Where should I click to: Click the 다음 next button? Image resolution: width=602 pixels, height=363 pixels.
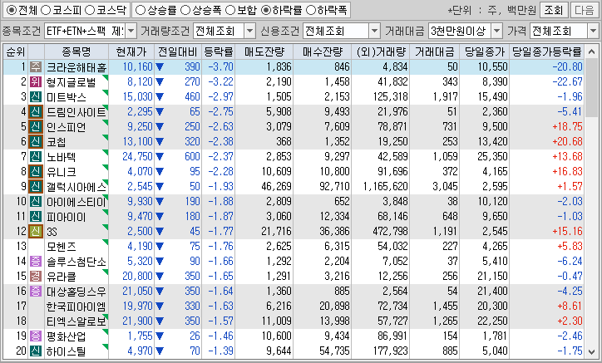pos(585,10)
